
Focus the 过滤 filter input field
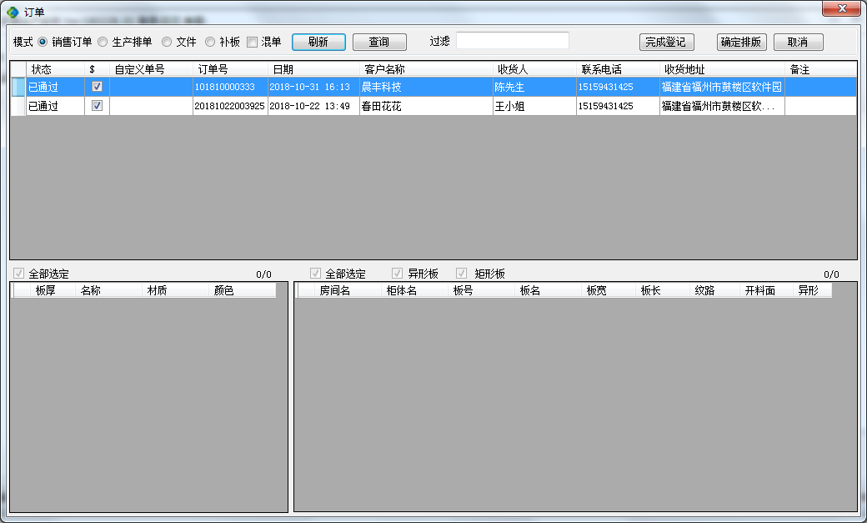tap(512, 41)
